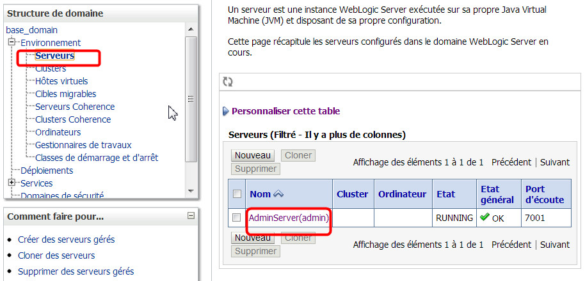This screenshot has width=585, height=281.
Task: Open Créer des serveurs gérés help link
Action: (67, 239)
